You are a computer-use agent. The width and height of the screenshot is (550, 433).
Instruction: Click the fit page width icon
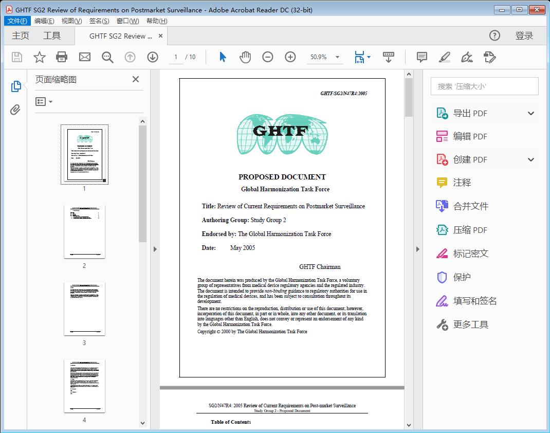tap(359, 57)
